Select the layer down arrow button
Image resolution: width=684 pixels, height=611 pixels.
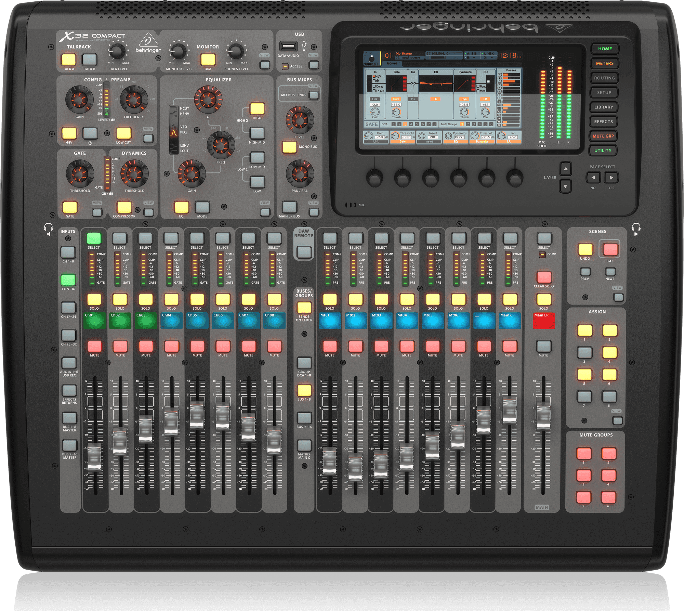(x=565, y=186)
